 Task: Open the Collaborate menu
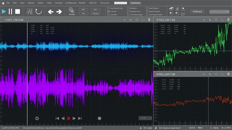pyautogui.click(x=71, y=3)
